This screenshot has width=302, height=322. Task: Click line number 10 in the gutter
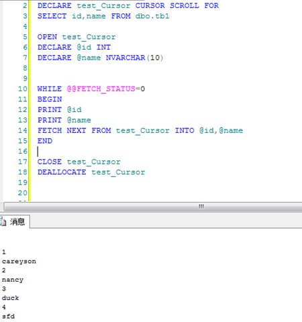click(x=23, y=89)
